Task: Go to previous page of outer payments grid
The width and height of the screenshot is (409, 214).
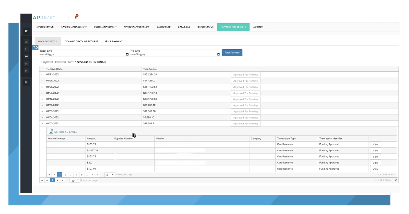Action: pos(47,180)
